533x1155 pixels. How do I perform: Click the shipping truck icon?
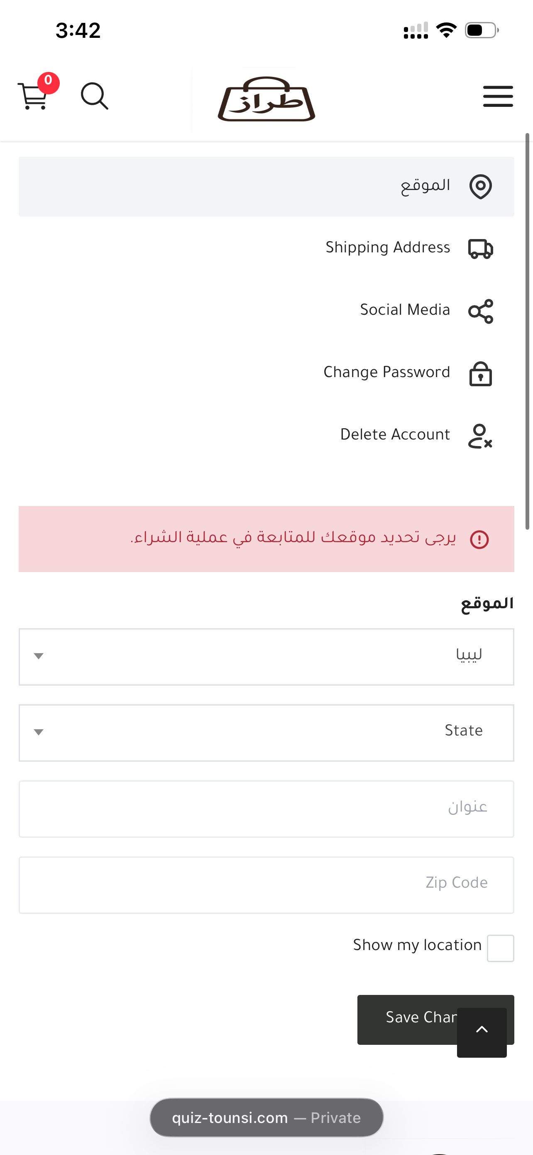pos(480,248)
